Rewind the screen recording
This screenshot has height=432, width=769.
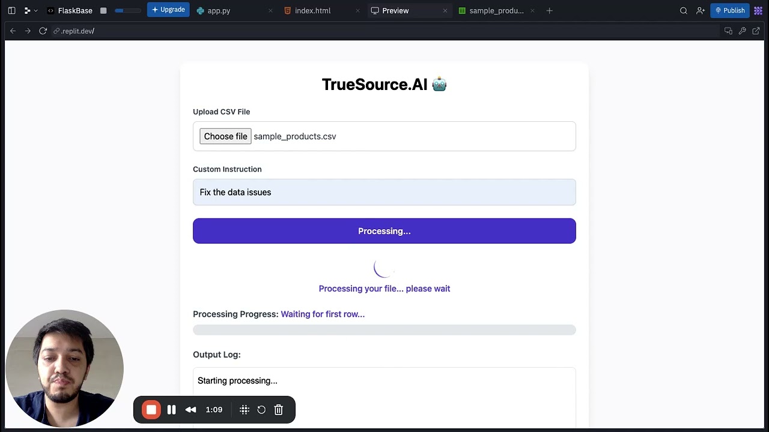[x=190, y=410]
